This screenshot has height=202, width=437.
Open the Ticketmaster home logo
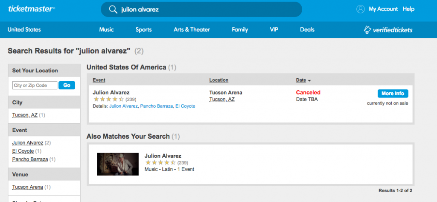coord(31,9)
